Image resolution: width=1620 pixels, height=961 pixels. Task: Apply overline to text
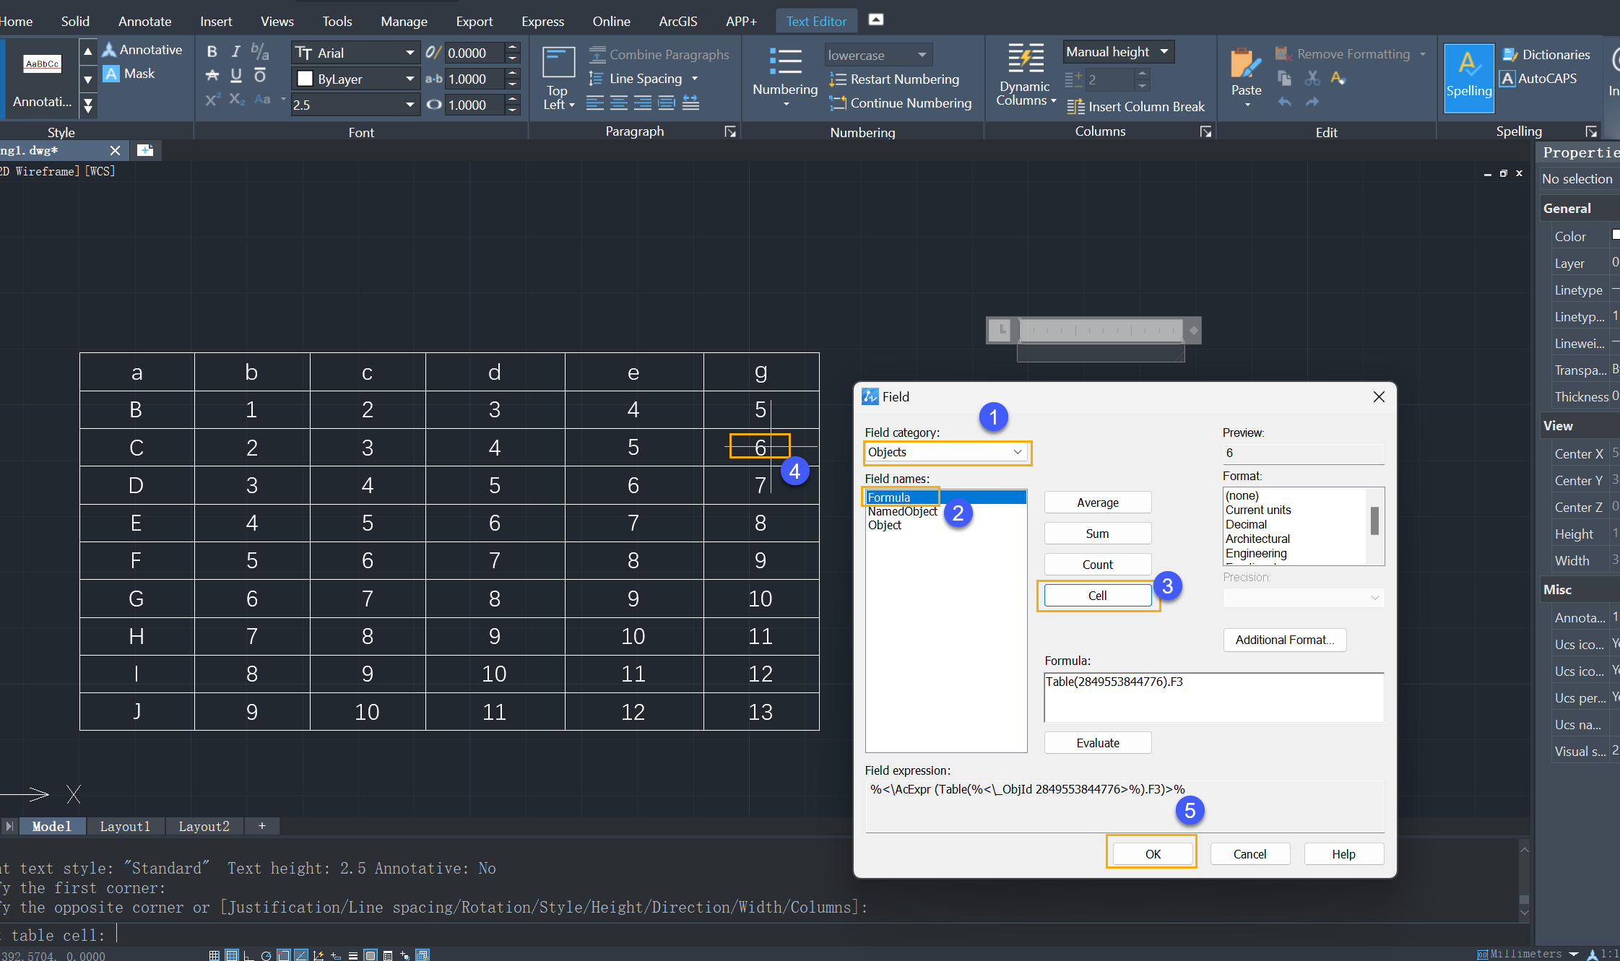[260, 75]
